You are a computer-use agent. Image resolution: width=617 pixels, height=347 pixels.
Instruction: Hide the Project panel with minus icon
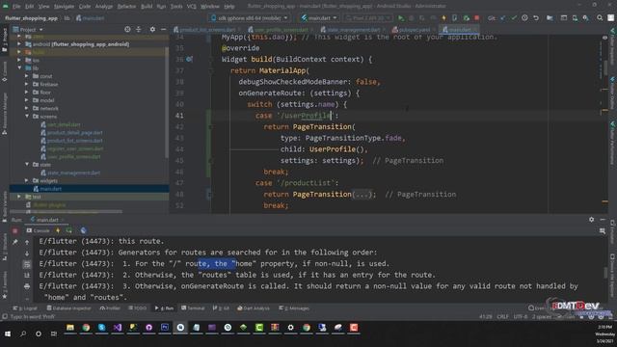[x=163, y=30]
